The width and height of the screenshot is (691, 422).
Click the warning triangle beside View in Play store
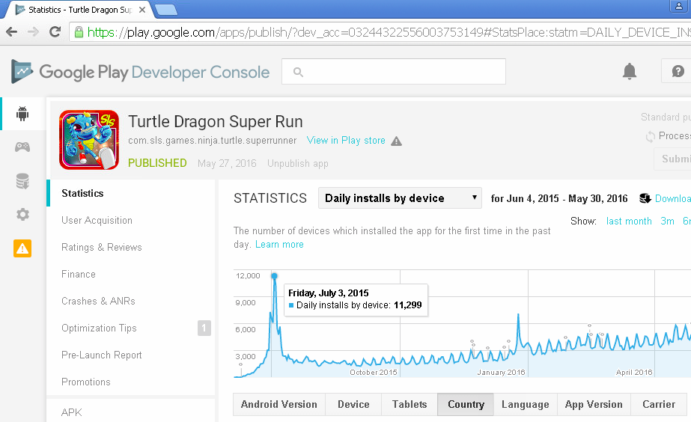click(396, 141)
